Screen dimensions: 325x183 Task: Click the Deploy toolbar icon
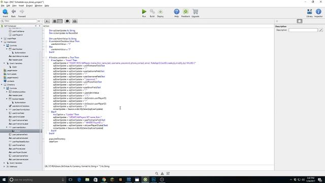tap(160, 13)
